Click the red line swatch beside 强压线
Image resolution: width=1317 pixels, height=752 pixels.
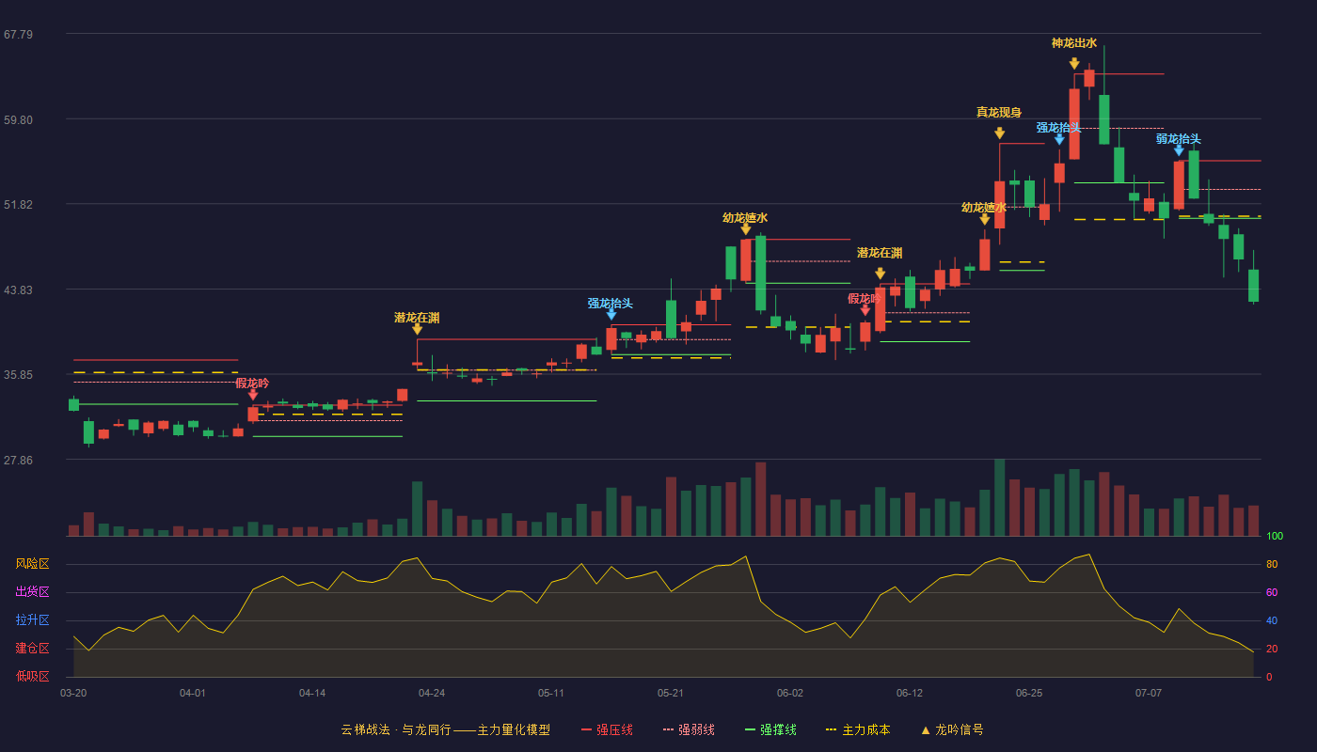coord(586,729)
